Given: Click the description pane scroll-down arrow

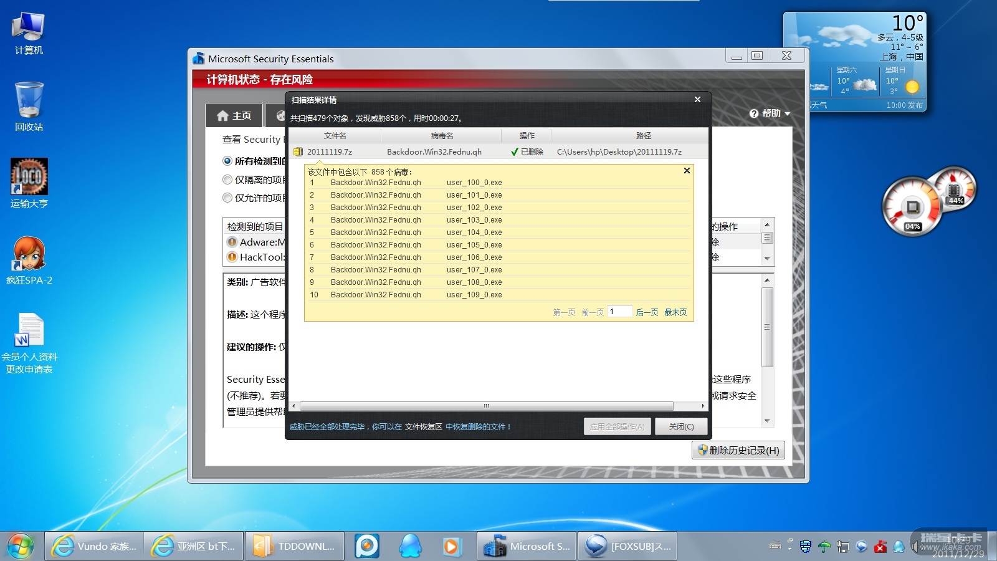Looking at the screenshot, I should coord(767,421).
